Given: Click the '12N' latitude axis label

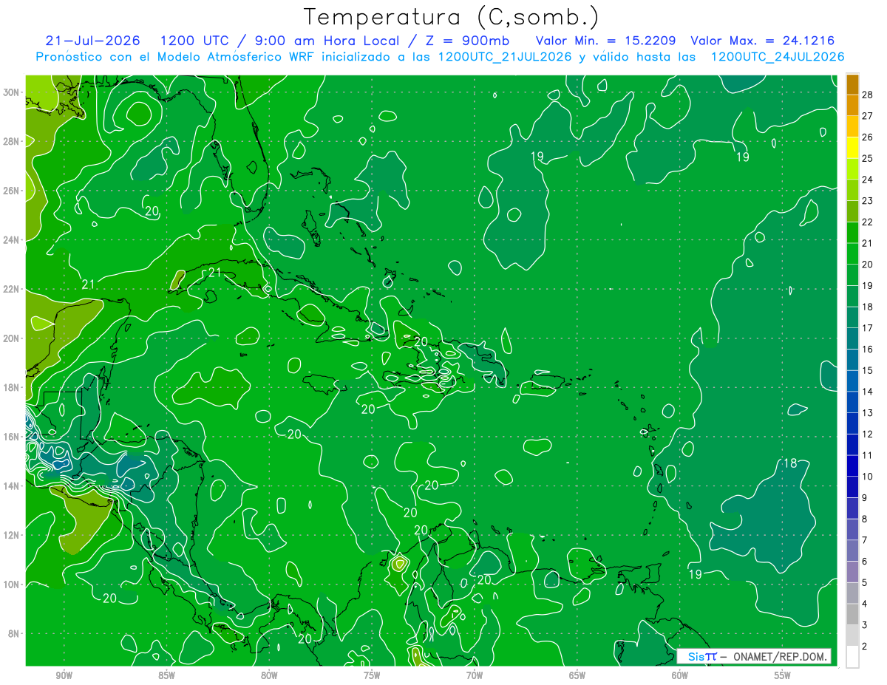Looking at the screenshot, I should (x=11, y=535).
